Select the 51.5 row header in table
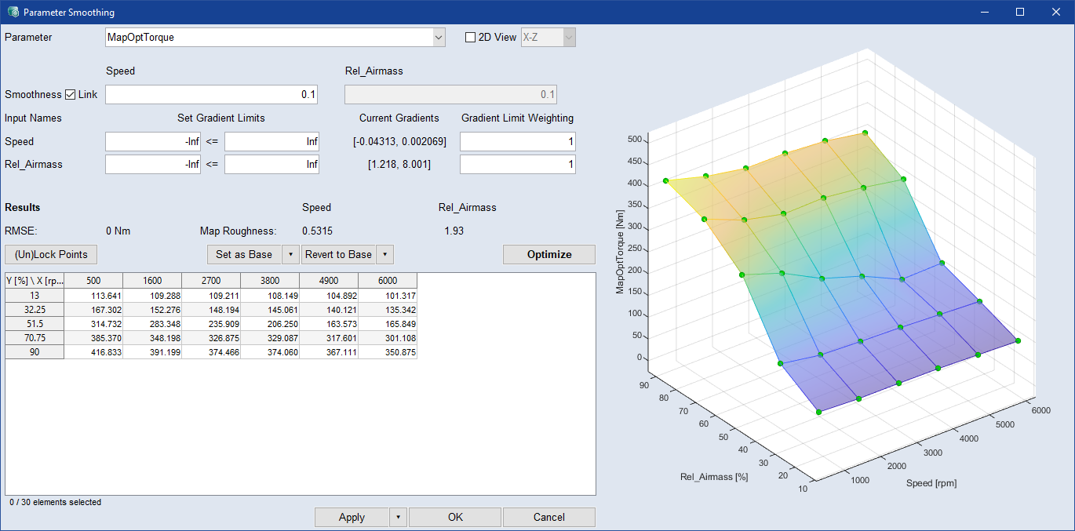Viewport: 1075px width, 531px height. coord(34,324)
